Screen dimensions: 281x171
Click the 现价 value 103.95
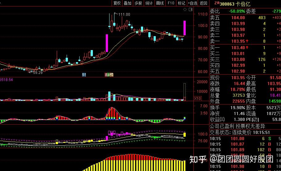pyautogui.click(x=238, y=78)
